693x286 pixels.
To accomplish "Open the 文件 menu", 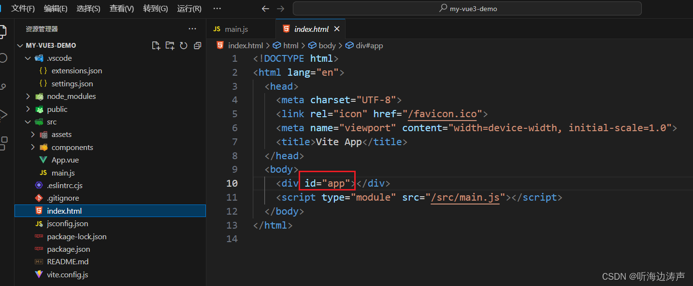I will click(22, 8).
